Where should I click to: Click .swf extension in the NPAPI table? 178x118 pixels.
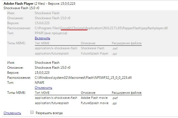coord(115,98)
